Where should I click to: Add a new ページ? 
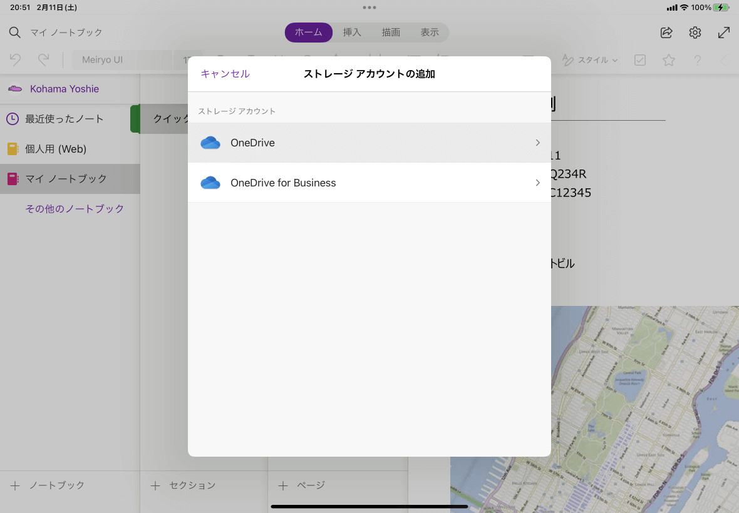pyautogui.click(x=302, y=485)
